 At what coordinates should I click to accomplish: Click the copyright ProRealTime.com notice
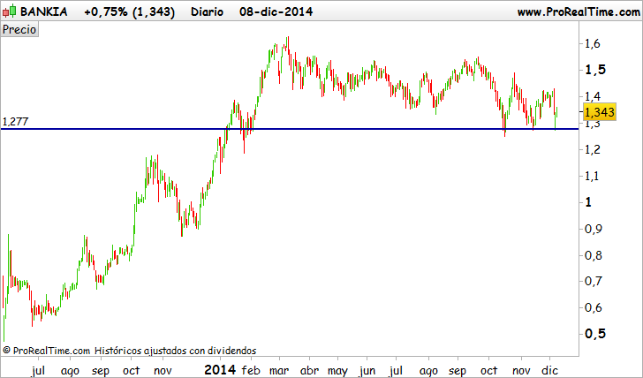pyautogui.click(x=46, y=351)
